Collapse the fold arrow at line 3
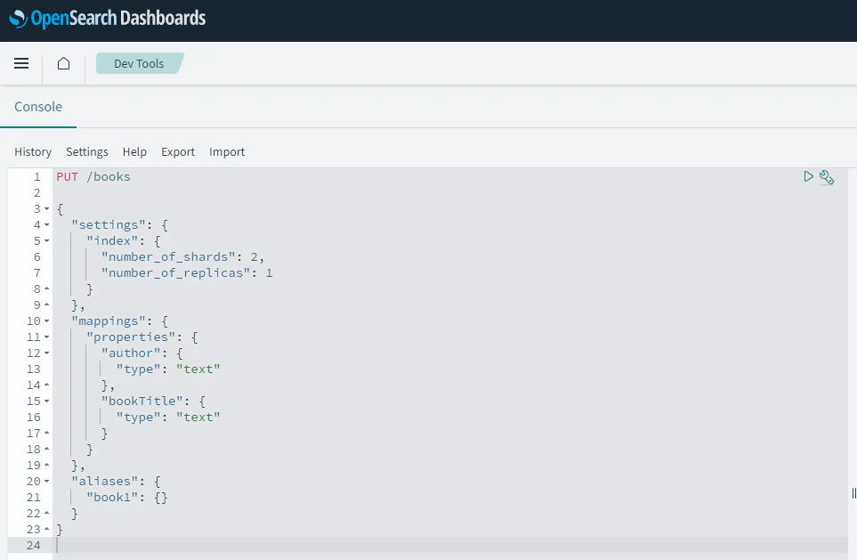 pos(46,209)
